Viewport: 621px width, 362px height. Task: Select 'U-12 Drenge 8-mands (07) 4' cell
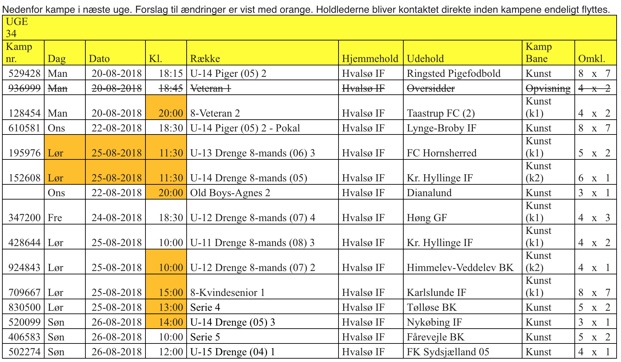[x=262, y=212]
